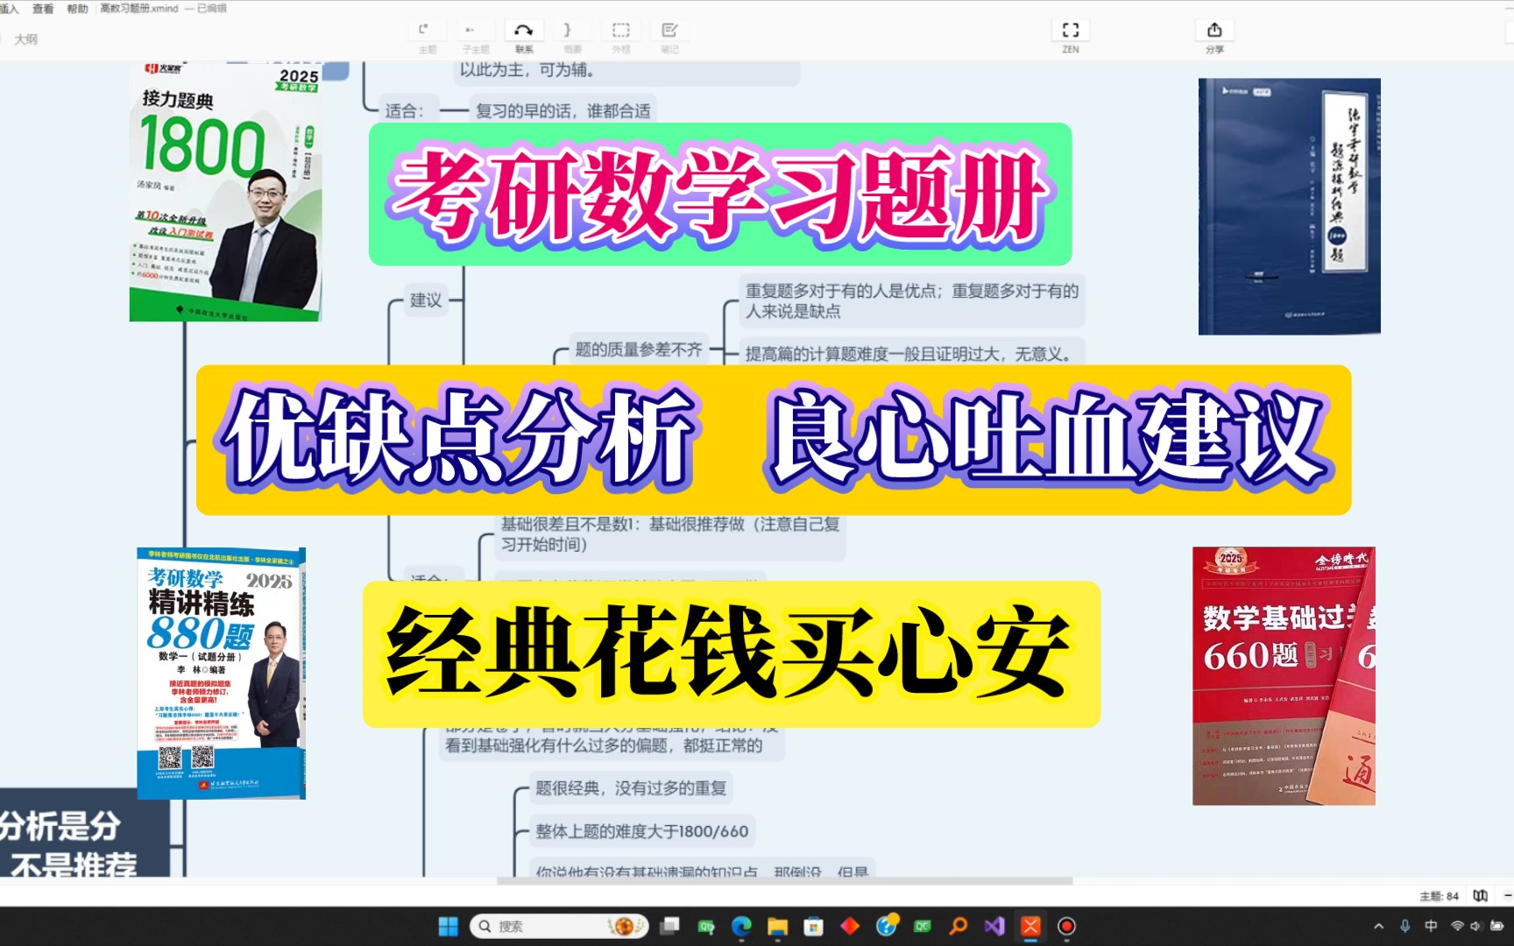
Task: Select the 联系 relationship tool
Action: click(524, 30)
